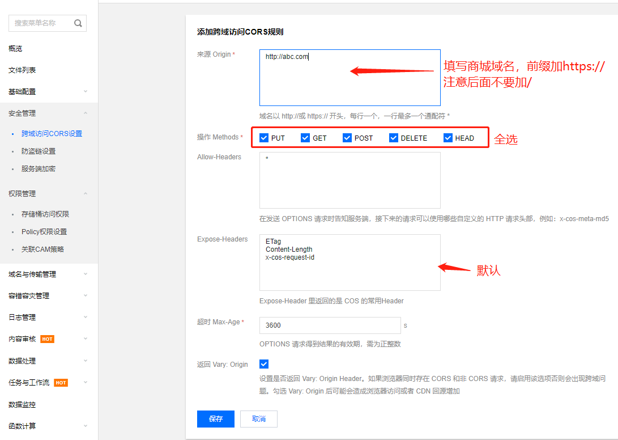Collapse the 权限管理 sidebar section

click(x=48, y=193)
